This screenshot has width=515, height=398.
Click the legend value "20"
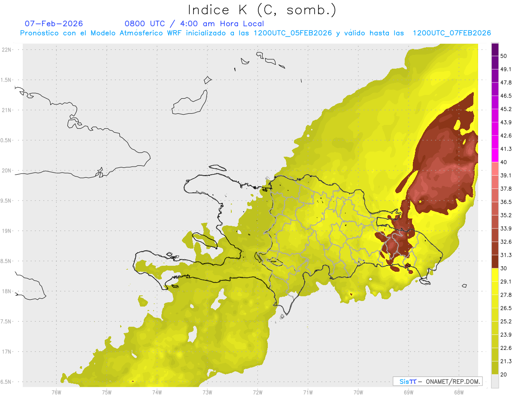click(x=504, y=374)
